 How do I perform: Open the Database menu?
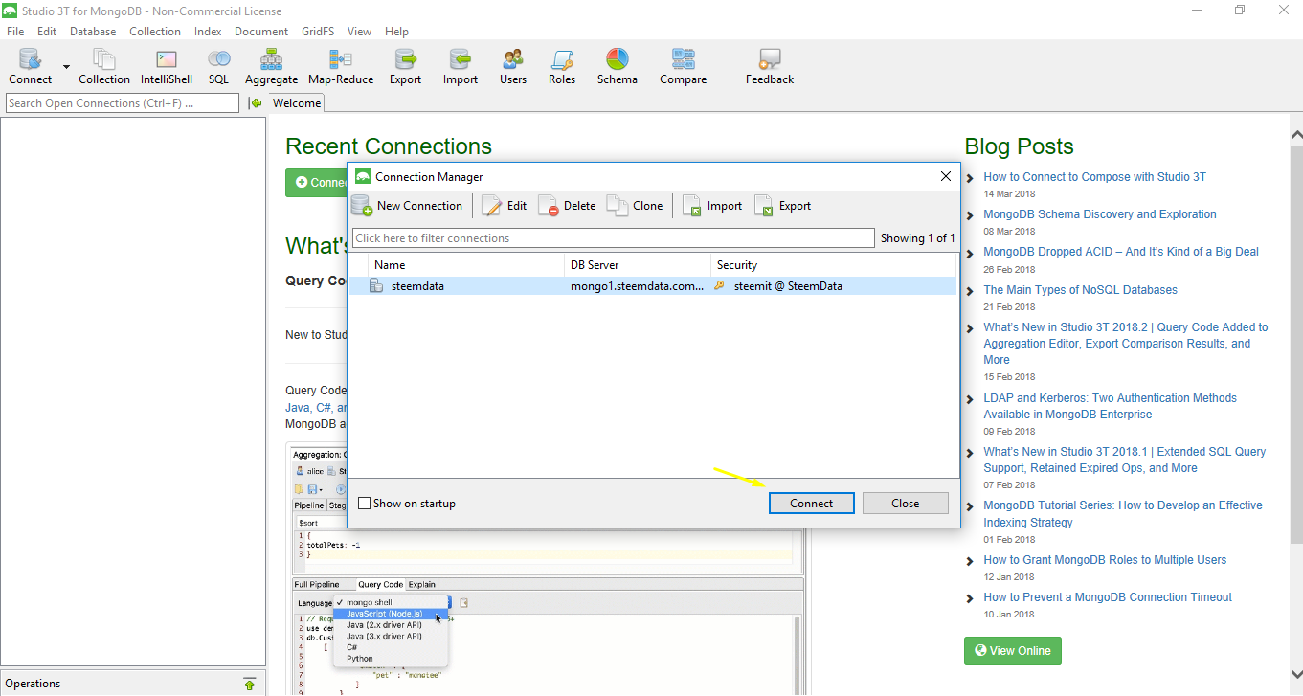[x=93, y=32]
